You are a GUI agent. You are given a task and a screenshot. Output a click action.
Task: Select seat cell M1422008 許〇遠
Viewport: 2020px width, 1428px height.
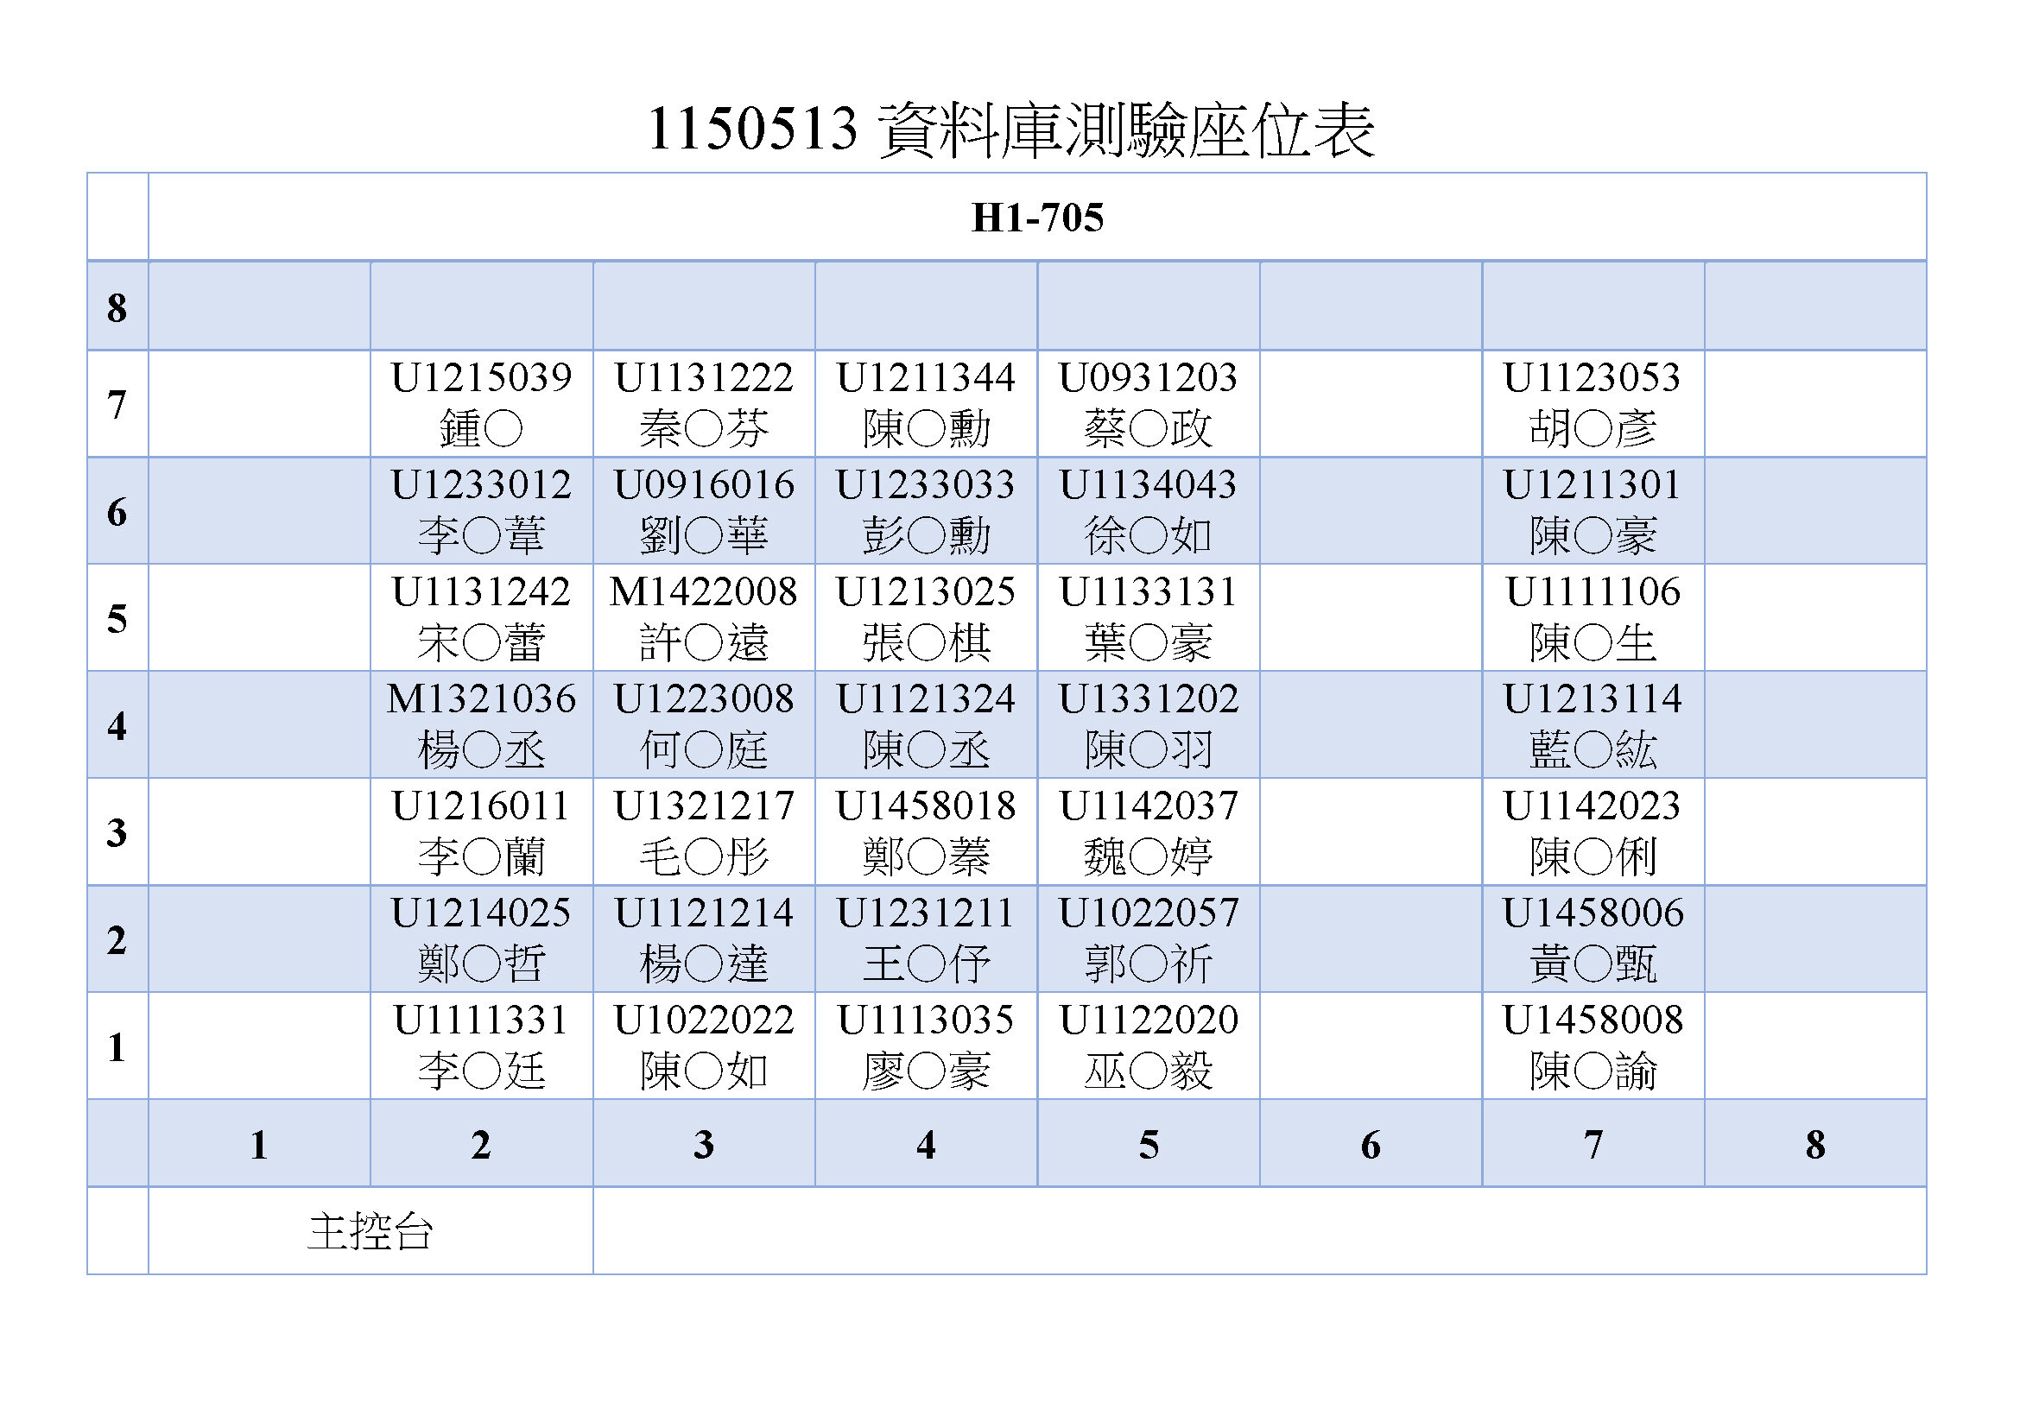704,618
